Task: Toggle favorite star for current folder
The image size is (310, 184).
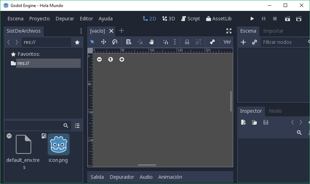Action: tap(77, 42)
